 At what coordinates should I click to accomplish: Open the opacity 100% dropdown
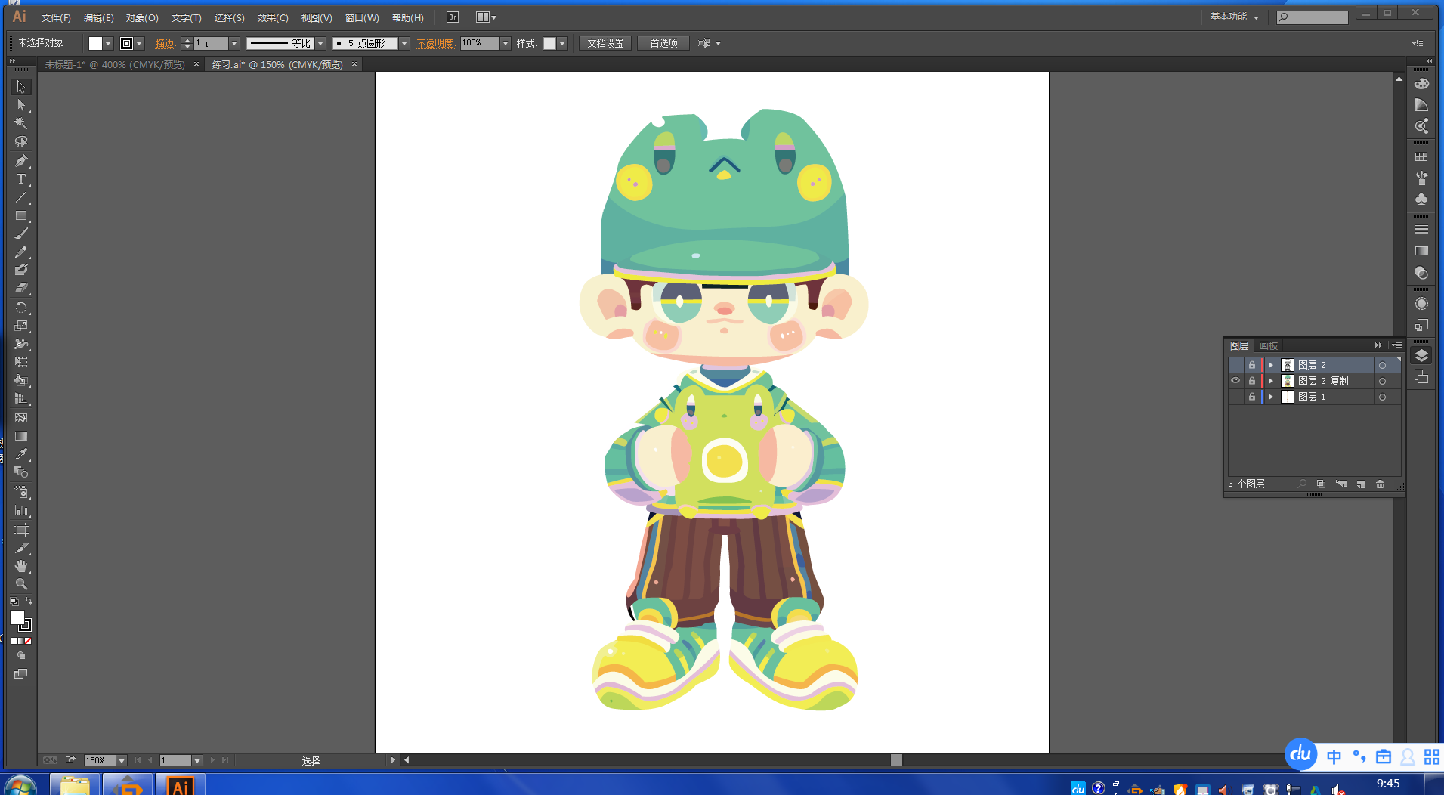(506, 44)
